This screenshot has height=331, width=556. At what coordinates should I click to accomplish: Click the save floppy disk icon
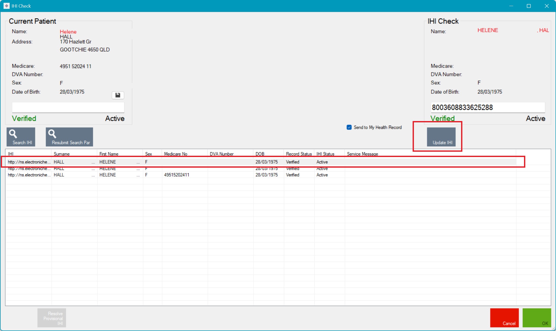(x=118, y=95)
